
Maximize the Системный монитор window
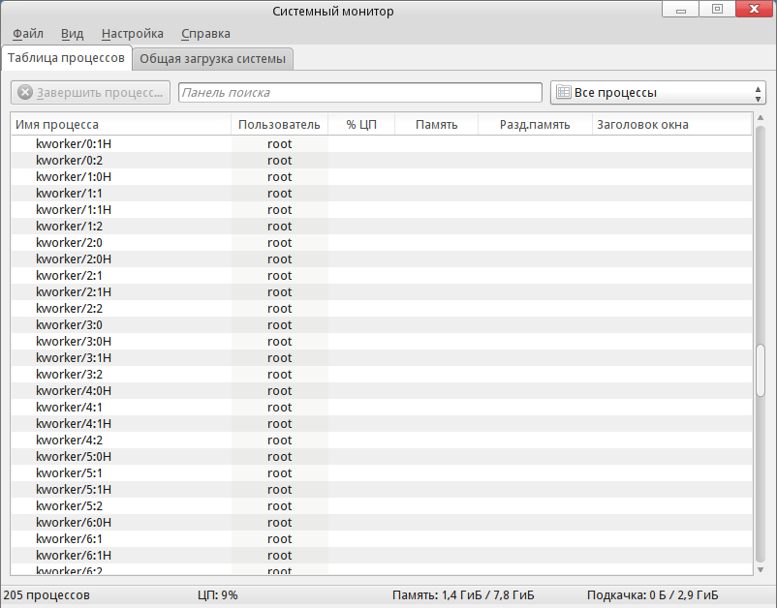click(x=717, y=10)
